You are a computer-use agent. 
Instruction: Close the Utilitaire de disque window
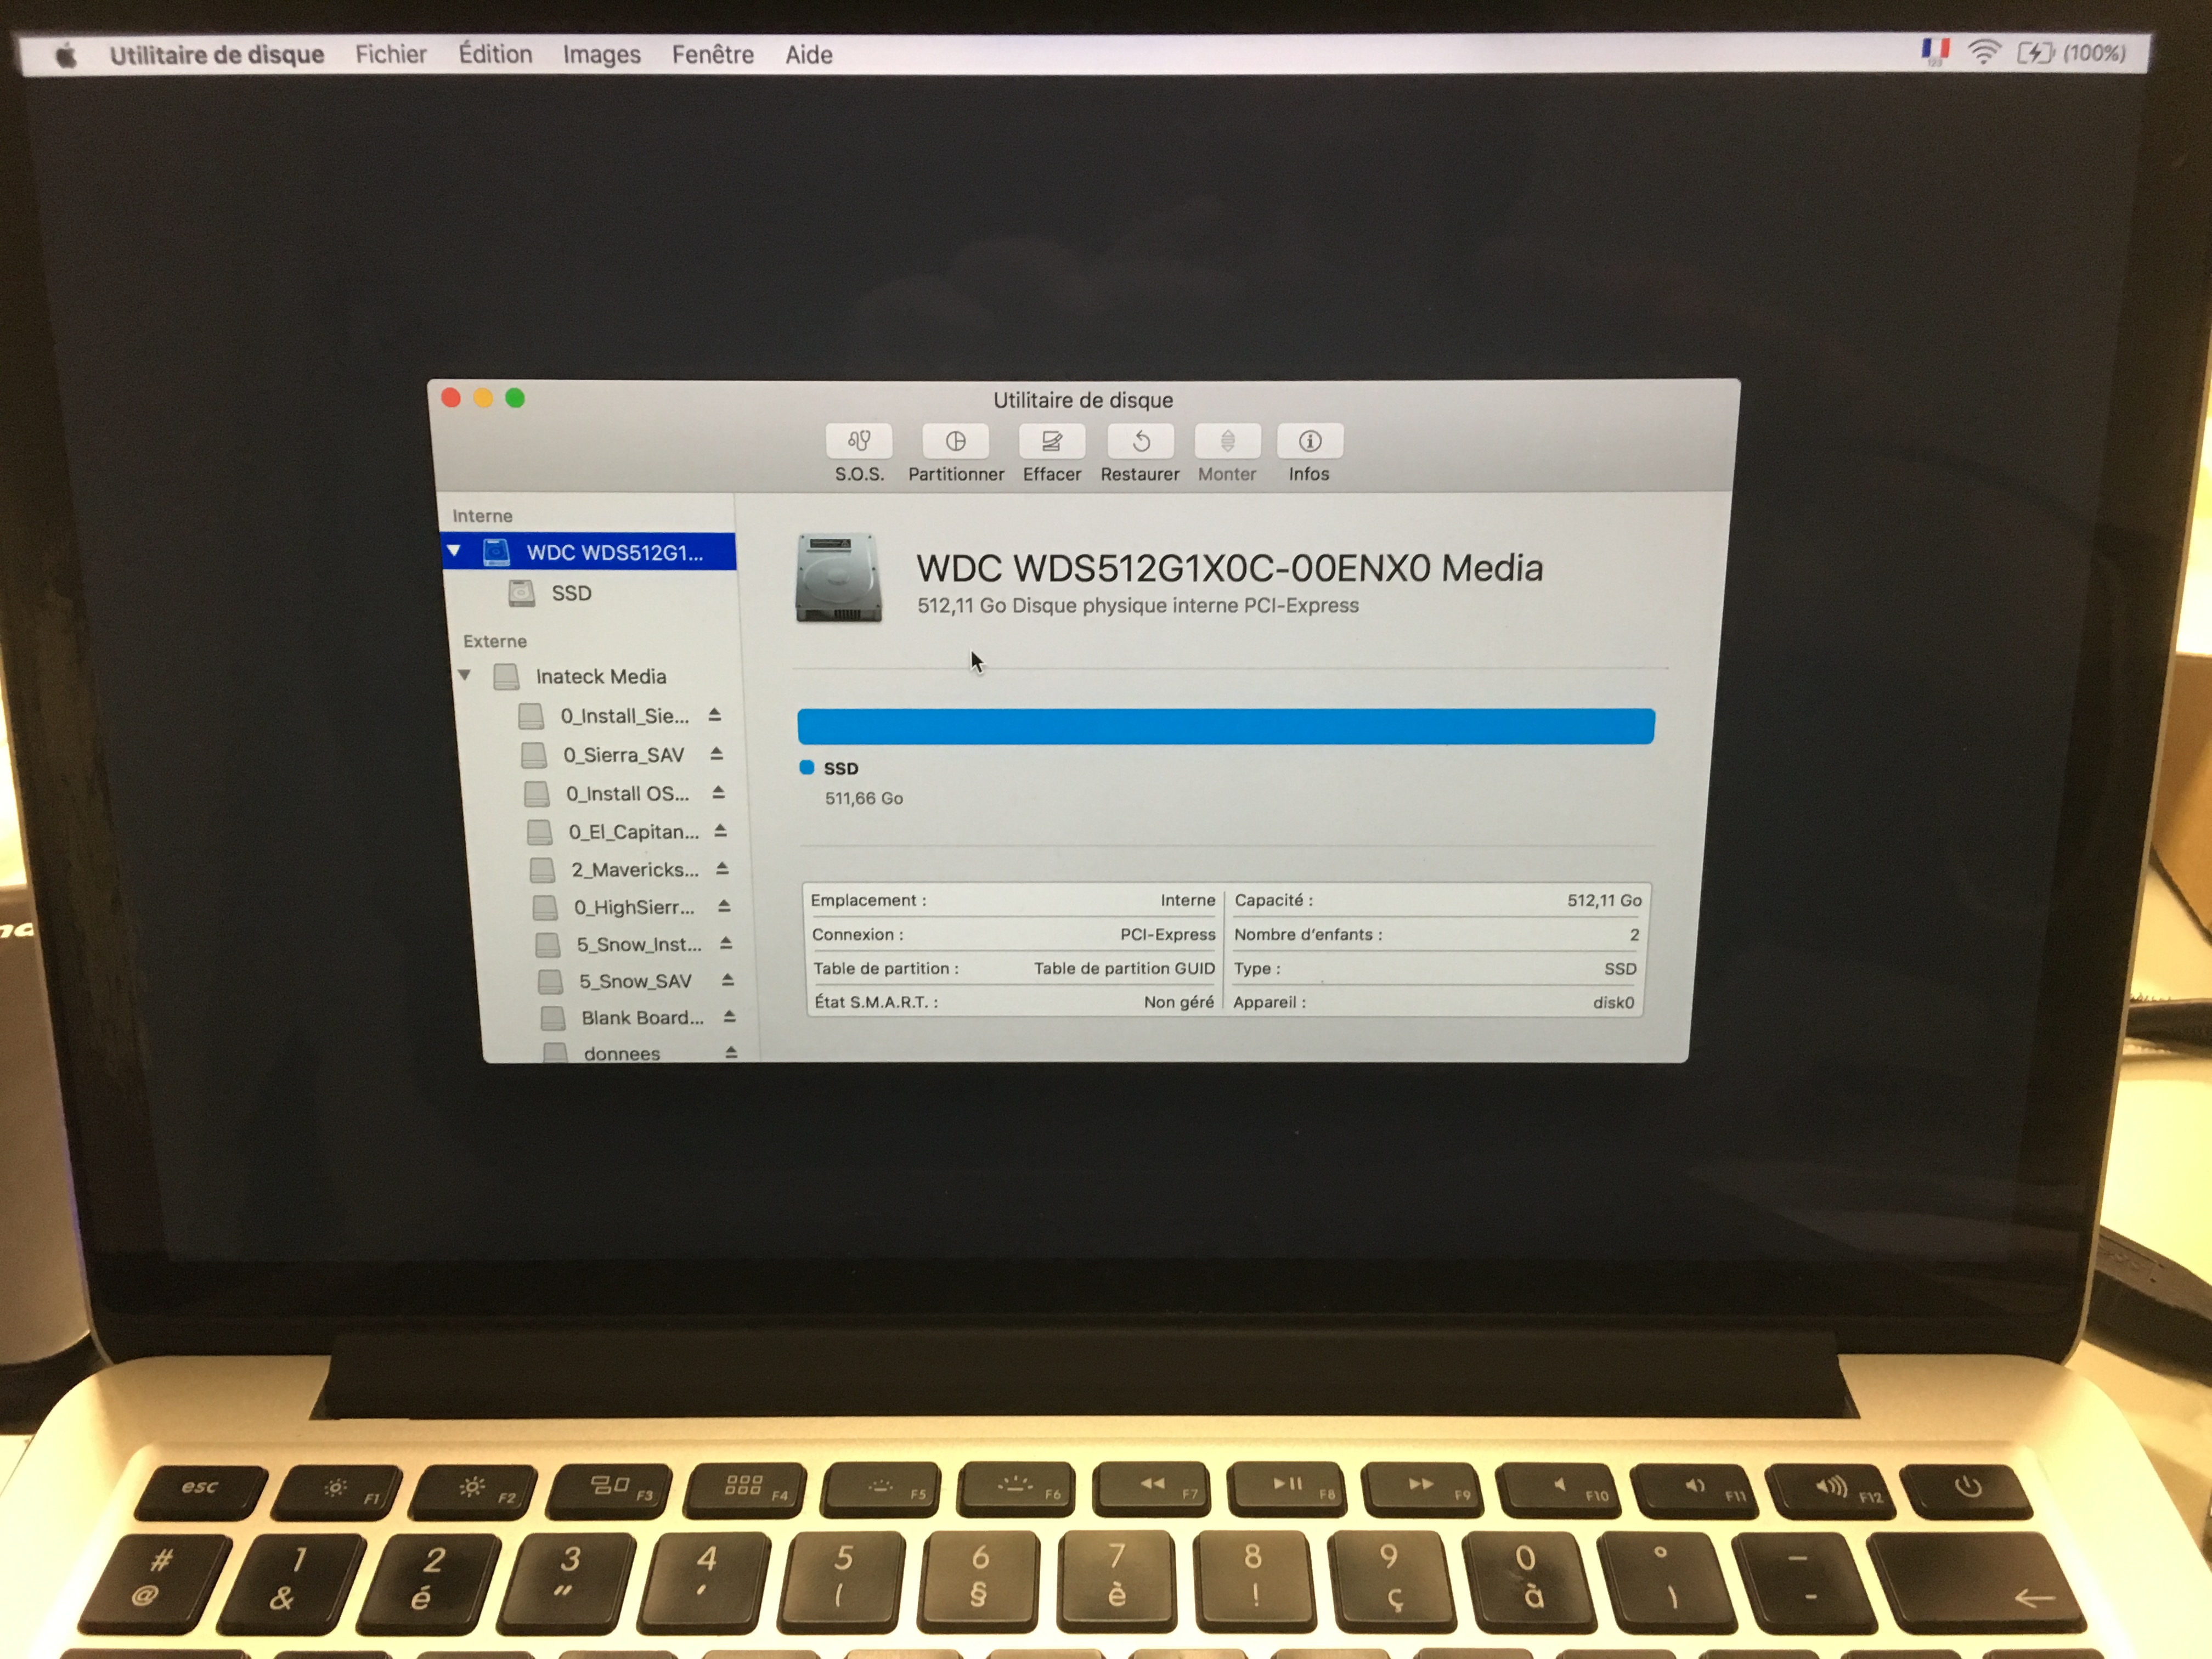(x=451, y=398)
